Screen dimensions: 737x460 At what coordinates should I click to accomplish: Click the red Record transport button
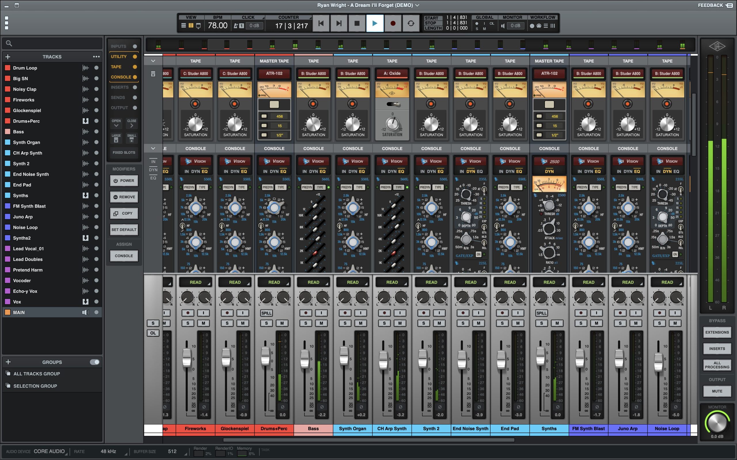point(393,23)
